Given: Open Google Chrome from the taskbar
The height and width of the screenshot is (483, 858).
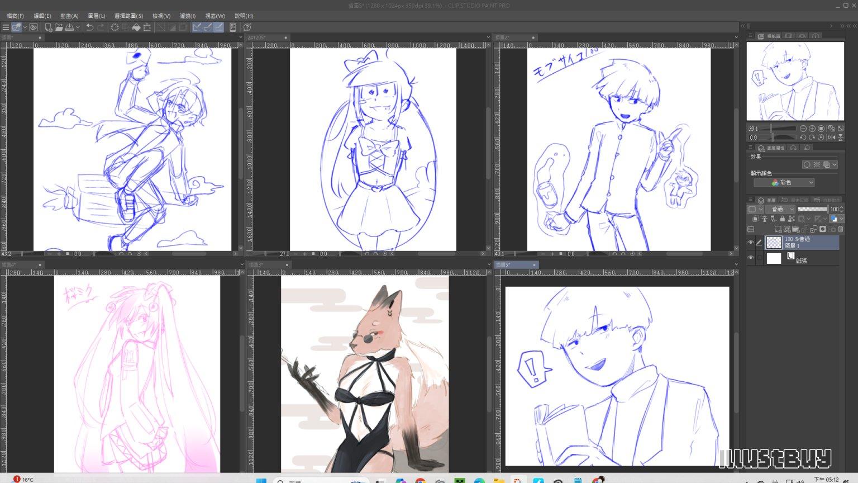Looking at the screenshot, I should [420, 480].
